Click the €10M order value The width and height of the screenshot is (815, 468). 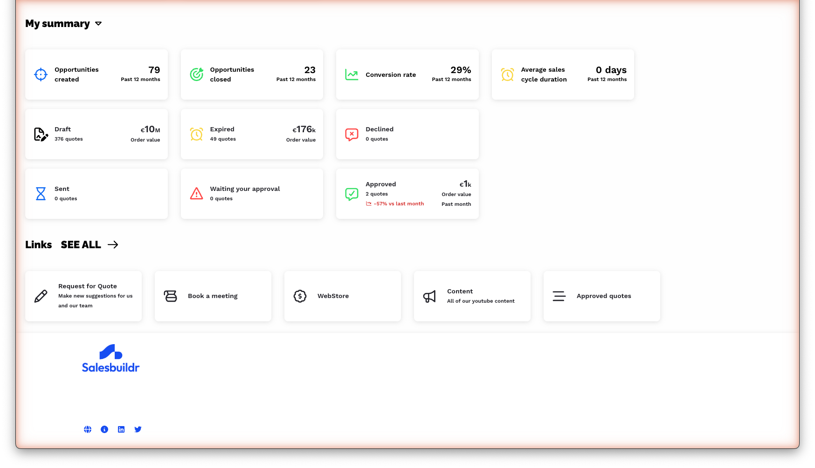[x=151, y=129]
